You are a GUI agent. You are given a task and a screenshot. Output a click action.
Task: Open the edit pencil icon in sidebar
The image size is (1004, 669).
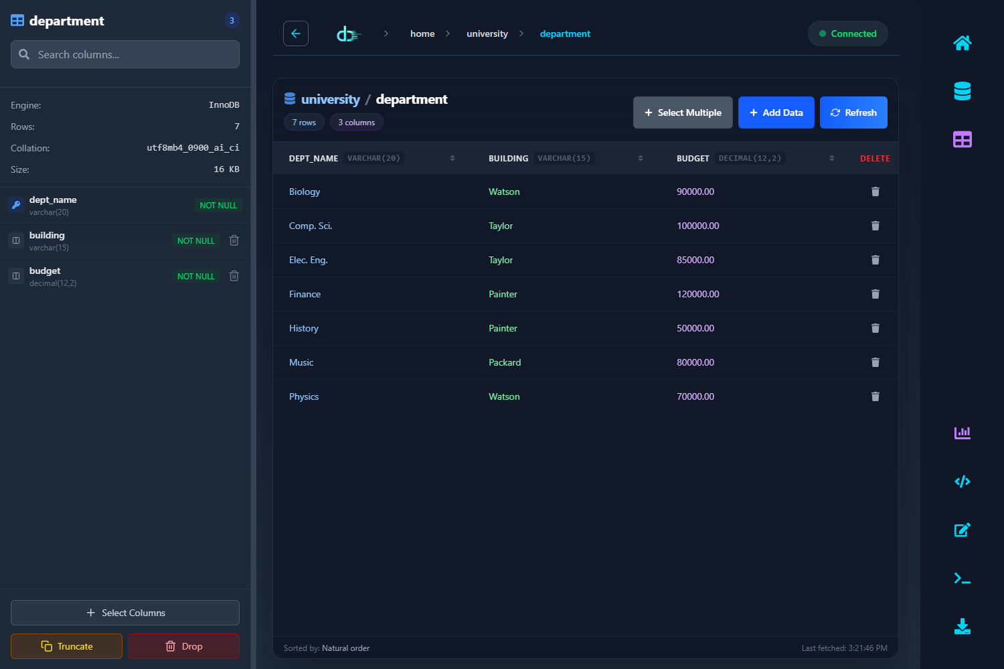963,530
